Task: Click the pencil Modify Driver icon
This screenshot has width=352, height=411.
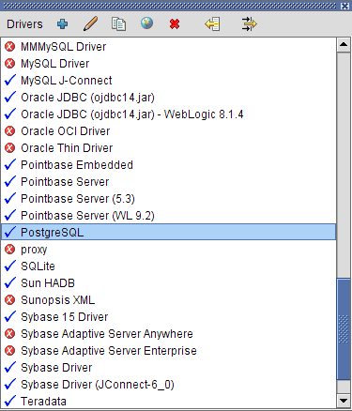Action: (x=90, y=23)
